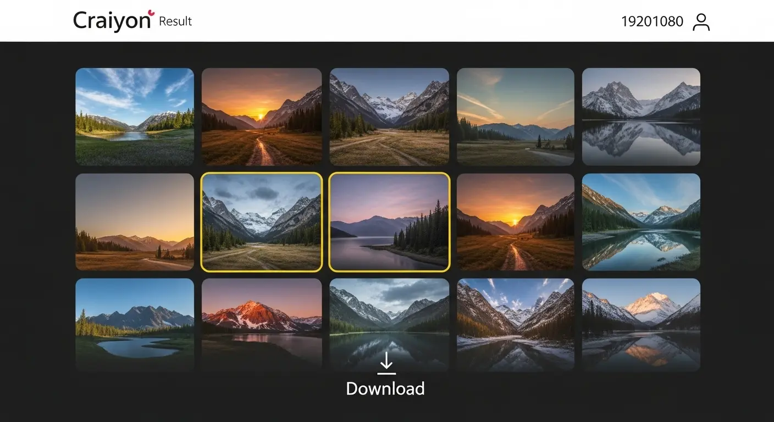Open the golden dusk rolling hills thumbnail
774x422 pixels.
(x=135, y=222)
